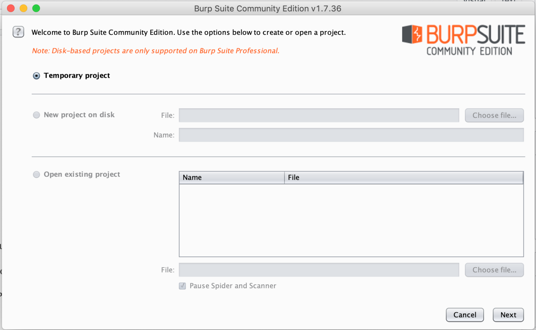Proceed with the Next button
The height and width of the screenshot is (330, 536).
coord(508,315)
